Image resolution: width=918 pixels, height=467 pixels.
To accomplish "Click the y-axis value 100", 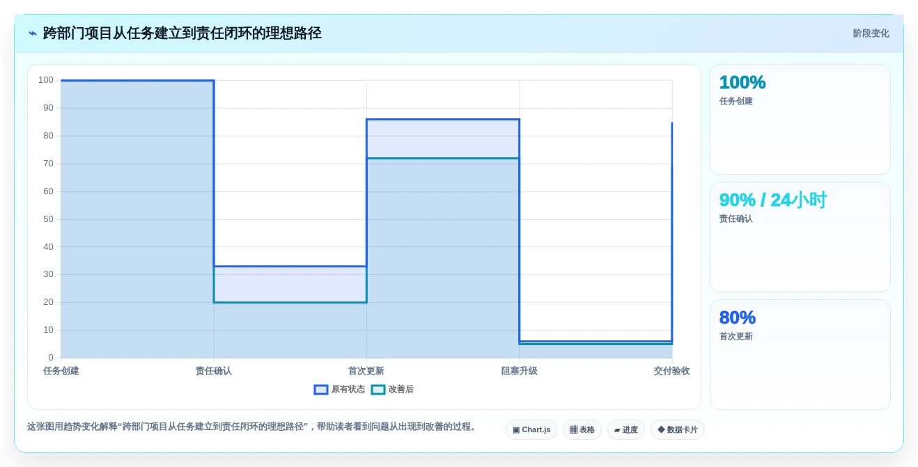I will [x=46, y=80].
